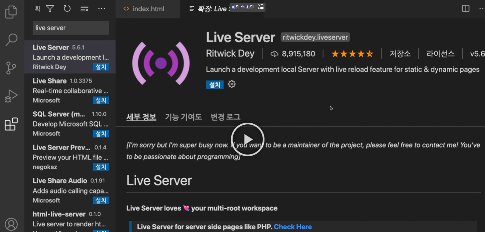Install Live Server from detail page
This screenshot has width=485, height=232.
pyautogui.click(x=215, y=85)
